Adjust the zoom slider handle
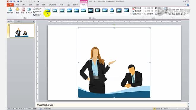This screenshot has width=196, height=110. click(x=177, y=109)
